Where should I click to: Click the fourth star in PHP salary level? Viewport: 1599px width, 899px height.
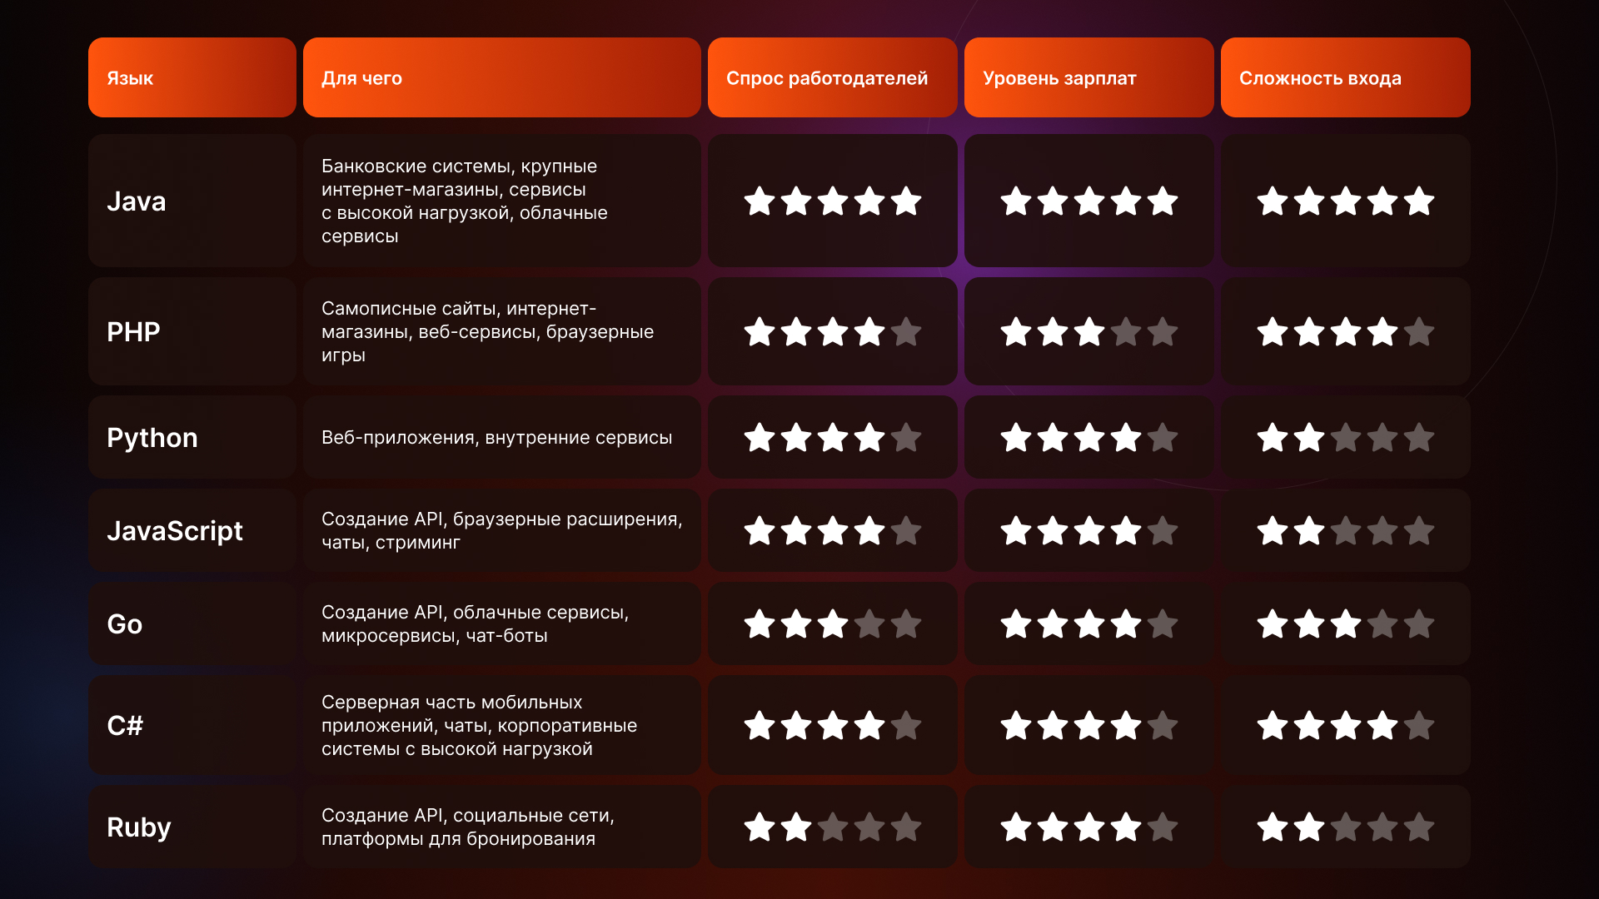[1126, 331]
